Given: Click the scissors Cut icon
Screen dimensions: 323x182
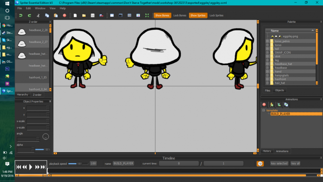Looking at the screenshot, I should (x=38, y=16).
